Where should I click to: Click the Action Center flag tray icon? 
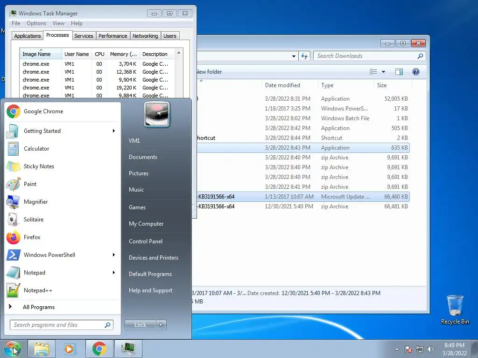click(x=408, y=349)
